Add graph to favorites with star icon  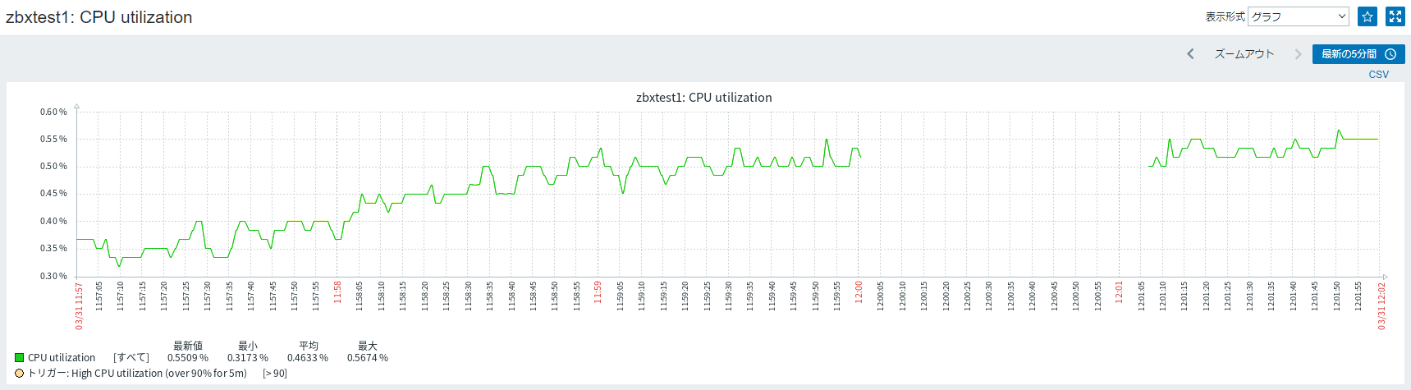click(x=1367, y=16)
